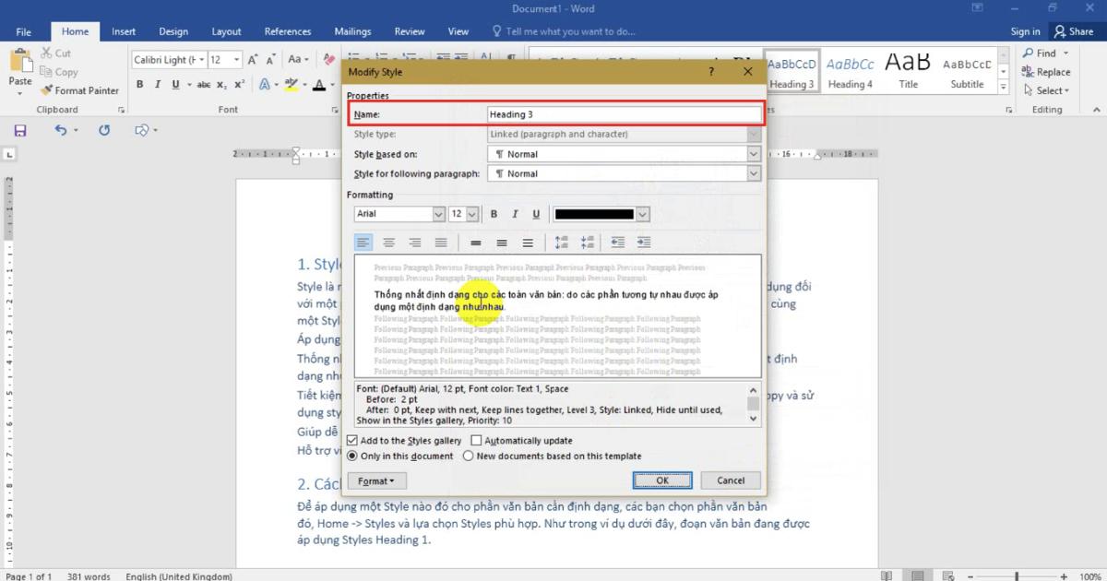This screenshot has width=1107, height=581.
Task: Switch to the References tab
Action: click(288, 31)
